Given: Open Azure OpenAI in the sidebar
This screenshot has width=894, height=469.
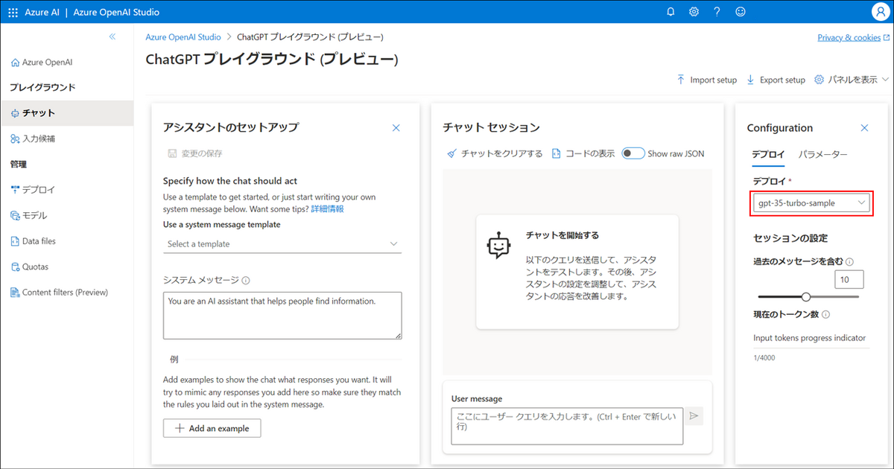Looking at the screenshot, I should (41, 63).
